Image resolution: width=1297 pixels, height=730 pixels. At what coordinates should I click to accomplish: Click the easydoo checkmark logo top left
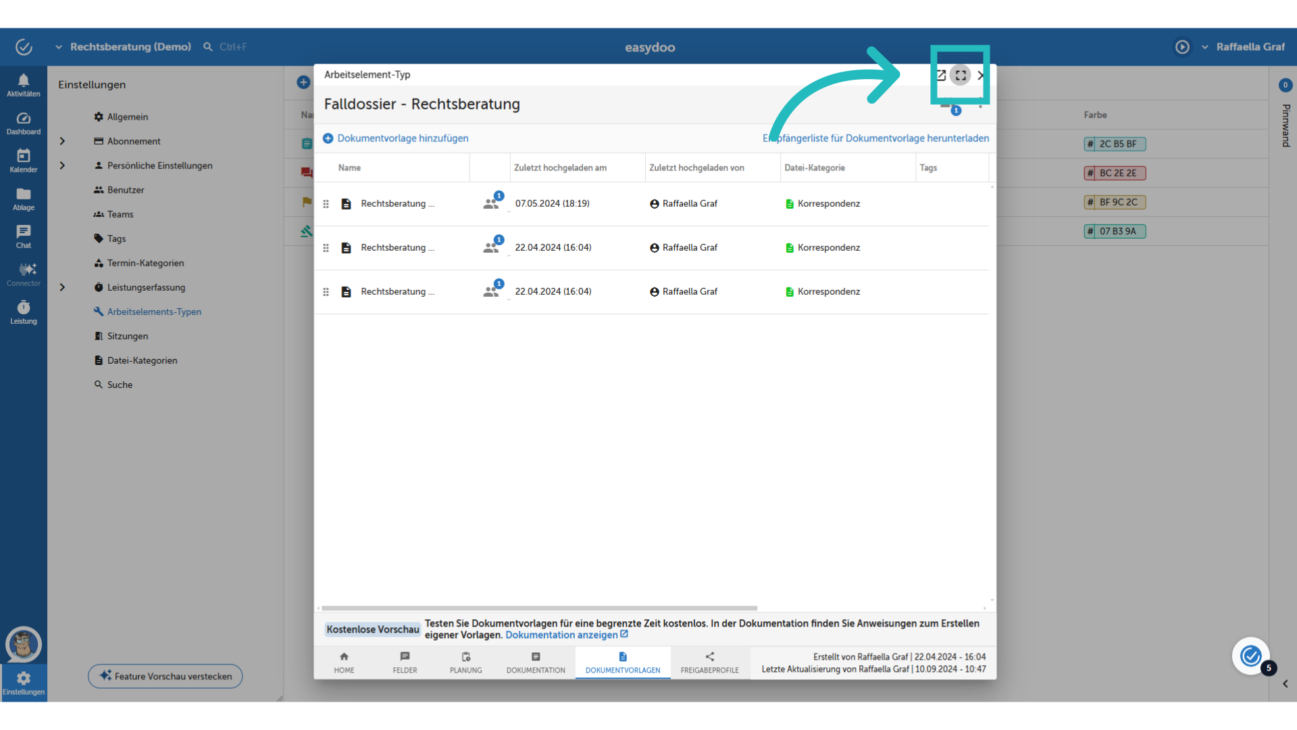pyautogui.click(x=24, y=47)
